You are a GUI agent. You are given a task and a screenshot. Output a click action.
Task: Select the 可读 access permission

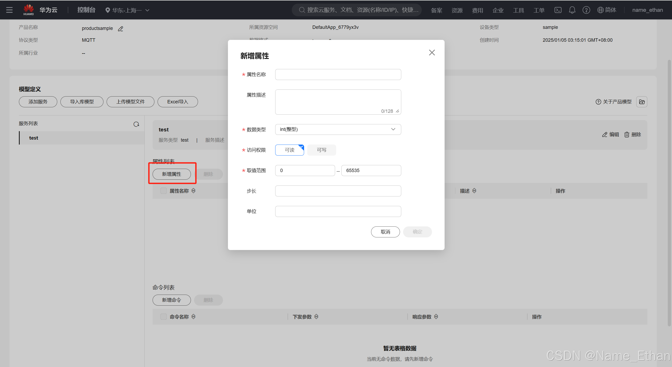289,150
